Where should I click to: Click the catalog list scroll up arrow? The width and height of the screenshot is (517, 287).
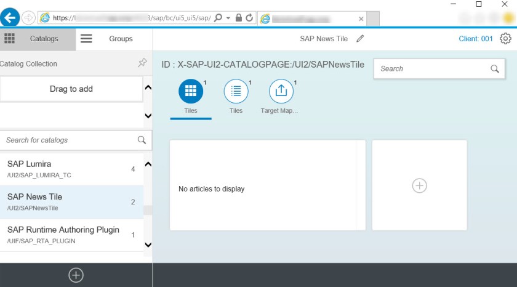pos(148,164)
